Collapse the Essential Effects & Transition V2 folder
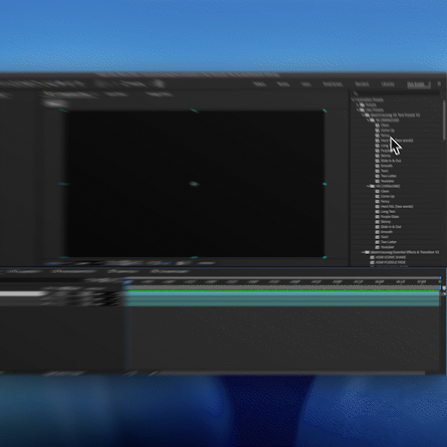Image resolution: width=447 pixels, height=447 pixels. [x=364, y=252]
